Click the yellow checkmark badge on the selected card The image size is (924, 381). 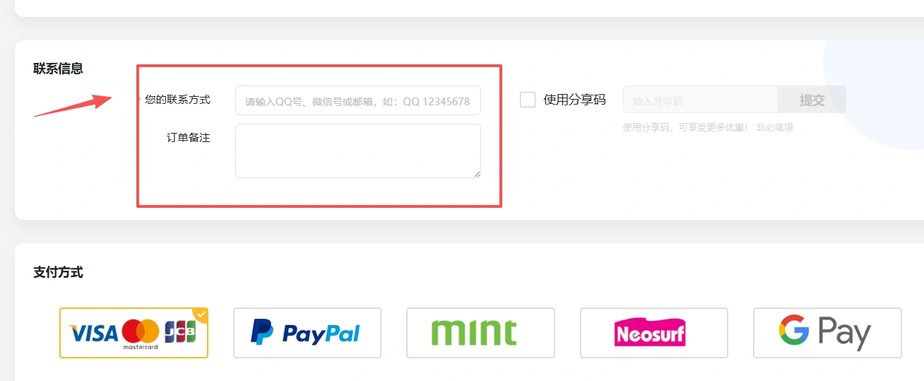(x=201, y=315)
